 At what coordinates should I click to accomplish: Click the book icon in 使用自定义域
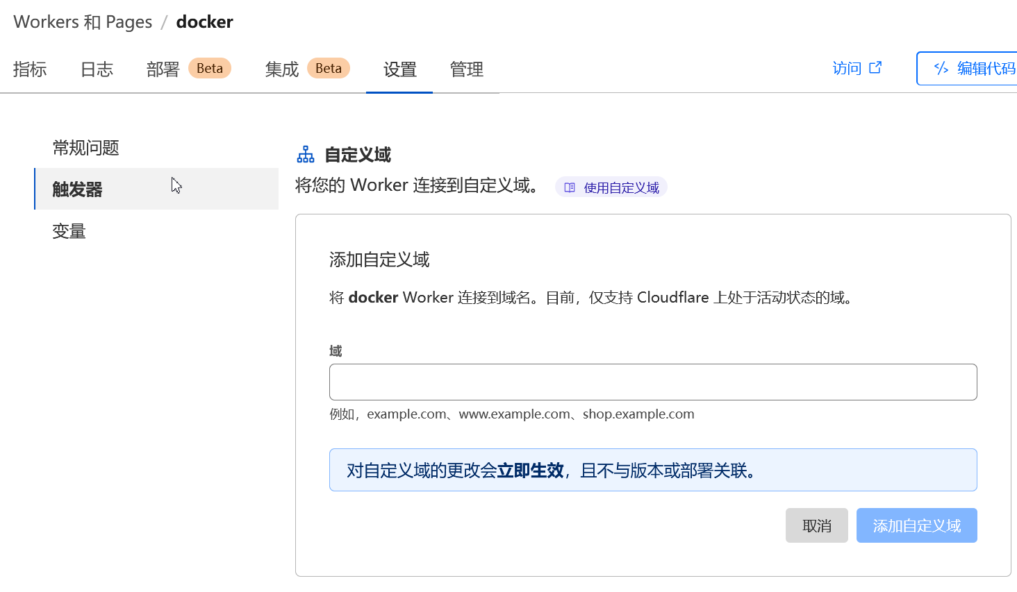click(570, 187)
